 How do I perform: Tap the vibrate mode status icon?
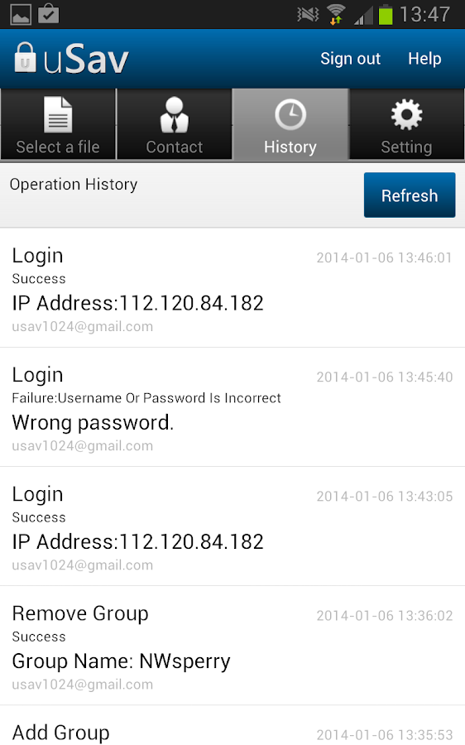(308, 14)
